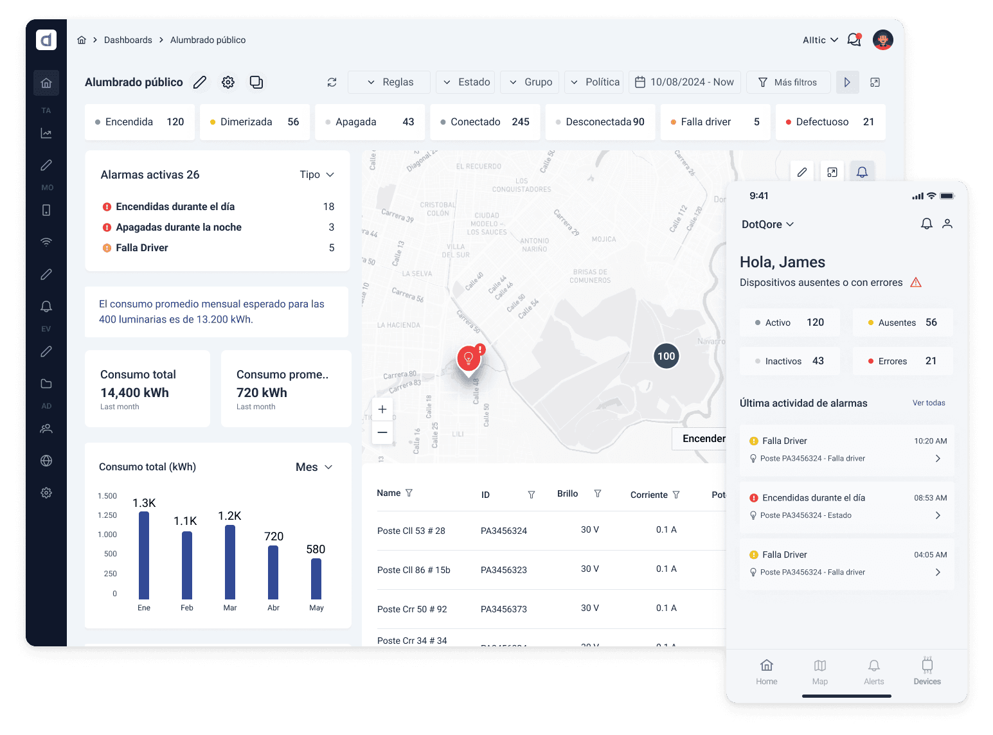Open Encendidas durante el día 08:53 AM alarm
993x735 pixels.
[847, 506]
